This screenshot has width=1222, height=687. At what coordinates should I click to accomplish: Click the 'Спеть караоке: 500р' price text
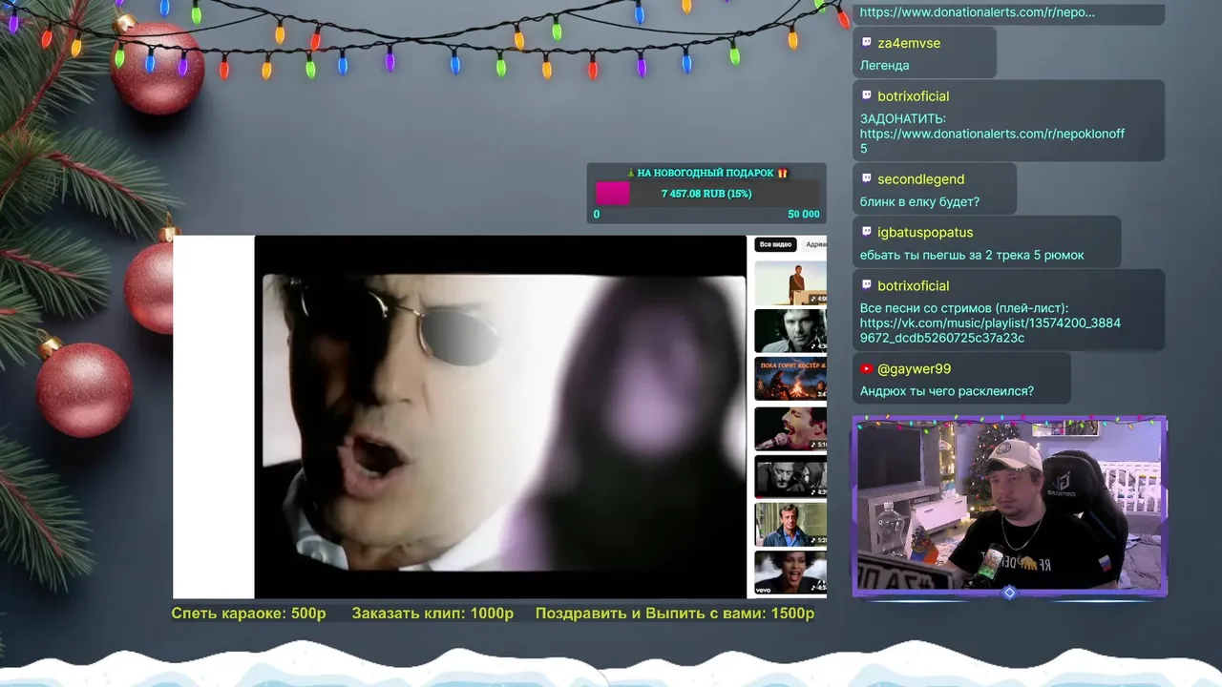coord(248,614)
